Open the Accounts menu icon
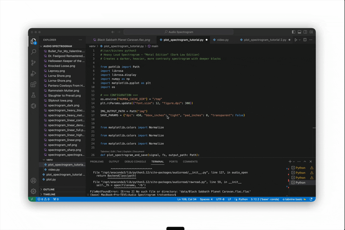345x230 pixels. tap(33, 181)
